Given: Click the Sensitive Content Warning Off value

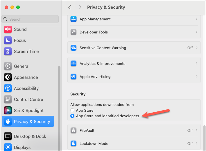Looking at the screenshot, I should pyautogui.click(x=190, y=48).
